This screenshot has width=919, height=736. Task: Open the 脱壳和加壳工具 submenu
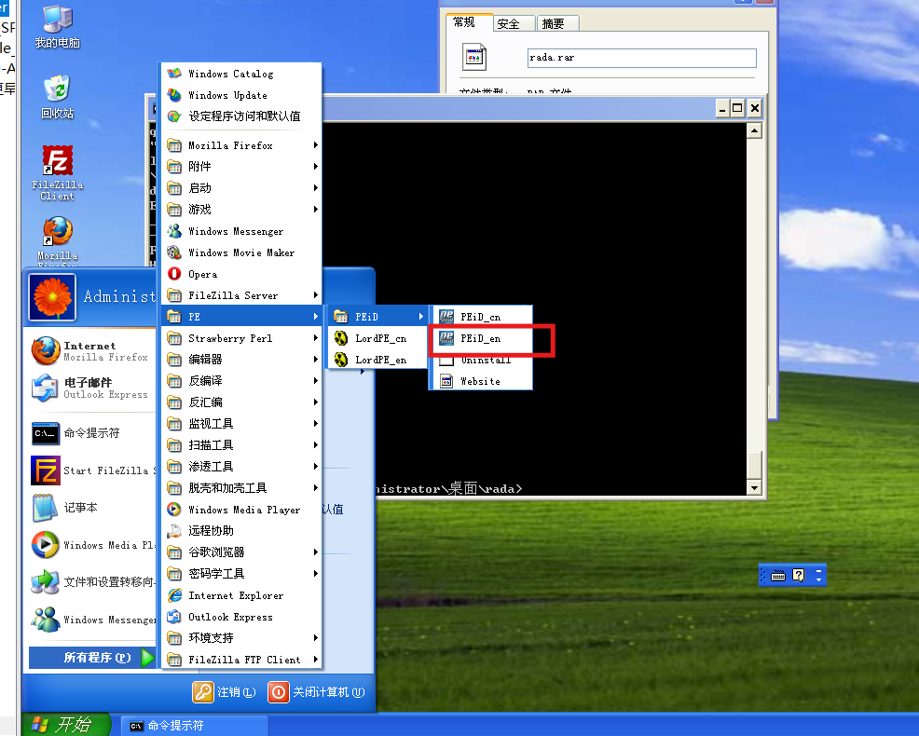pos(241,488)
